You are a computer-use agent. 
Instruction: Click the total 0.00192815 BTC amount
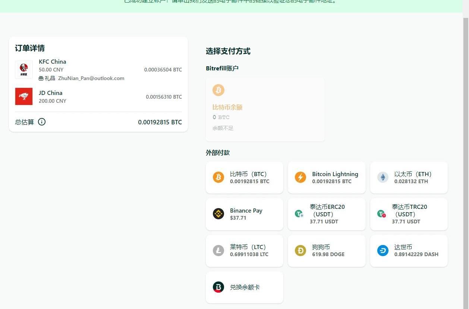tap(160, 122)
